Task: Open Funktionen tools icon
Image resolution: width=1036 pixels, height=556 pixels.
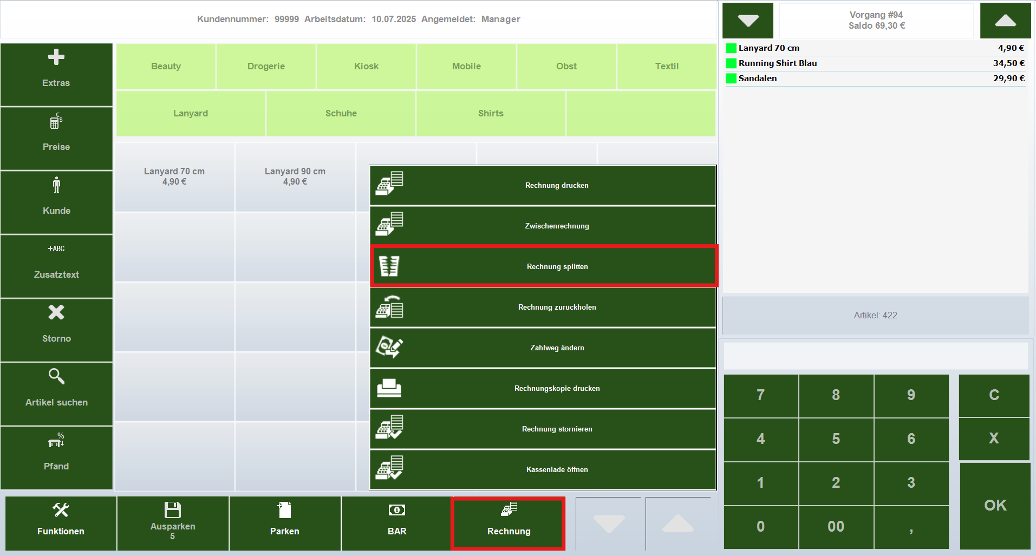Action: point(61,510)
